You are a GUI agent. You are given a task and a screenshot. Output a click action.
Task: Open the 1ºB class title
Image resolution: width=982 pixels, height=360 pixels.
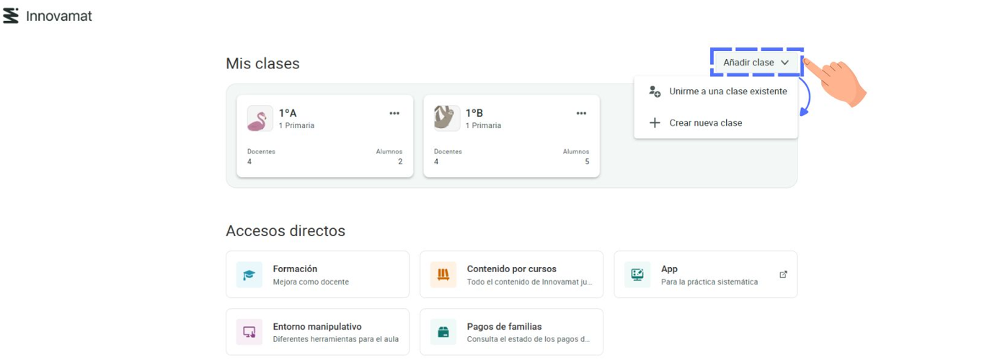point(474,113)
